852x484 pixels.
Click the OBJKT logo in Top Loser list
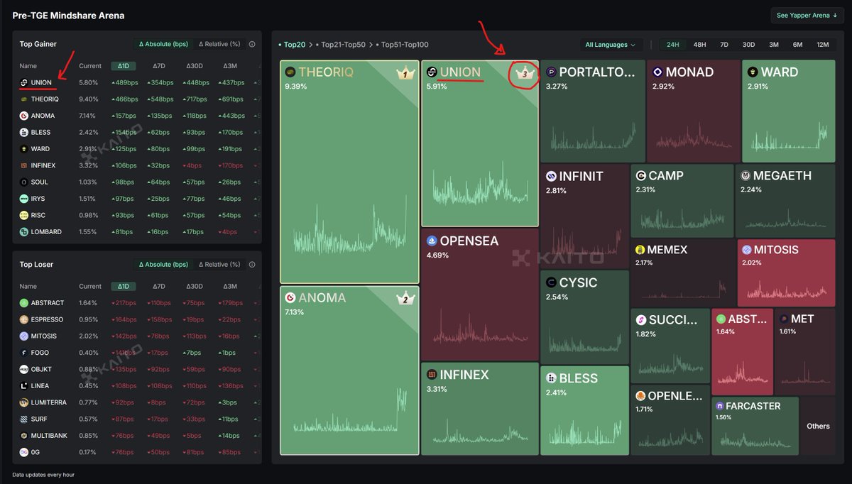coord(24,369)
